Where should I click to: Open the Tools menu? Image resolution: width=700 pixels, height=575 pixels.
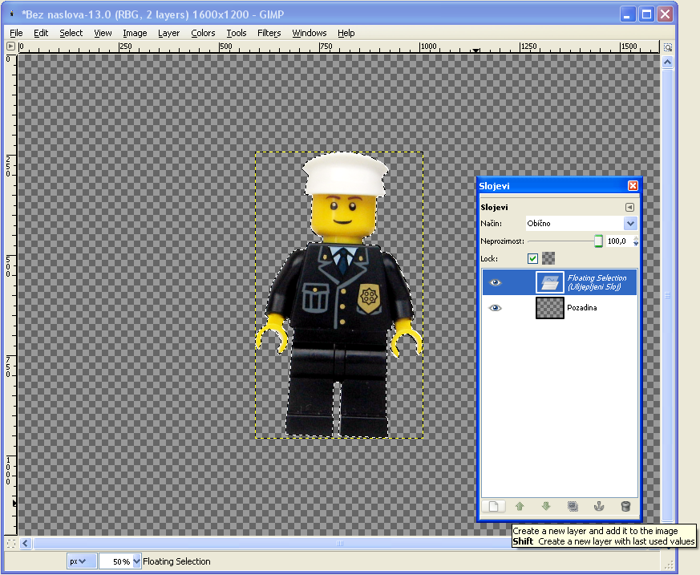(237, 33)
